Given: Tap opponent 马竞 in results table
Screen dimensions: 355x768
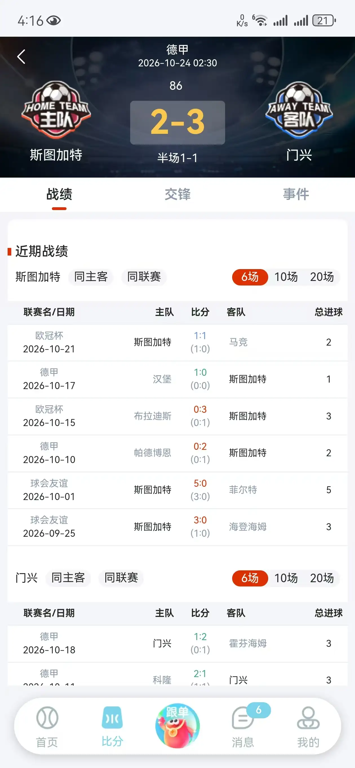Looking at the screenshot, I should (238, 342).
